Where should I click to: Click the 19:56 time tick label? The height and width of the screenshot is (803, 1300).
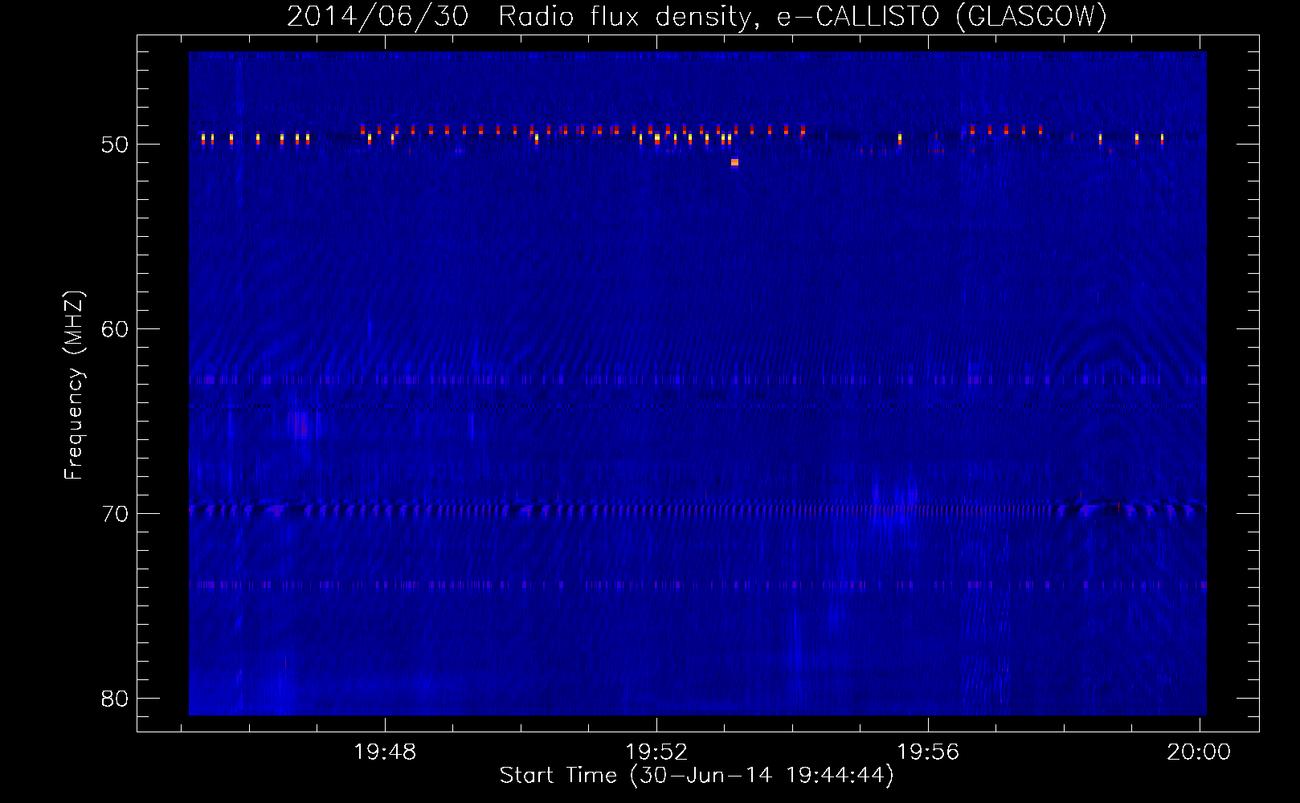point(928,752)
